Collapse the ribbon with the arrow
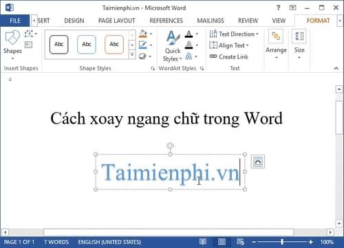 point(336,68)
